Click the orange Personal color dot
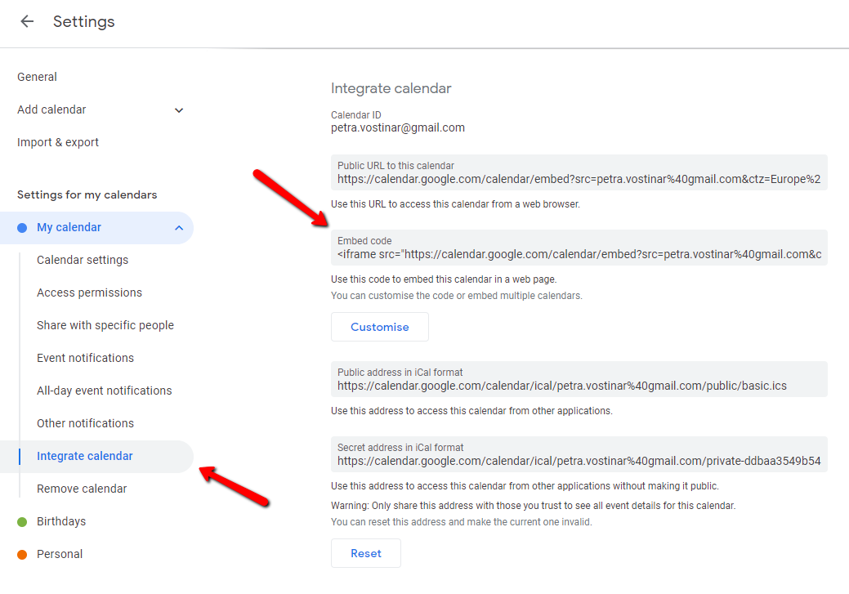Viewport: 849px width, 594px height. [22, 555]
